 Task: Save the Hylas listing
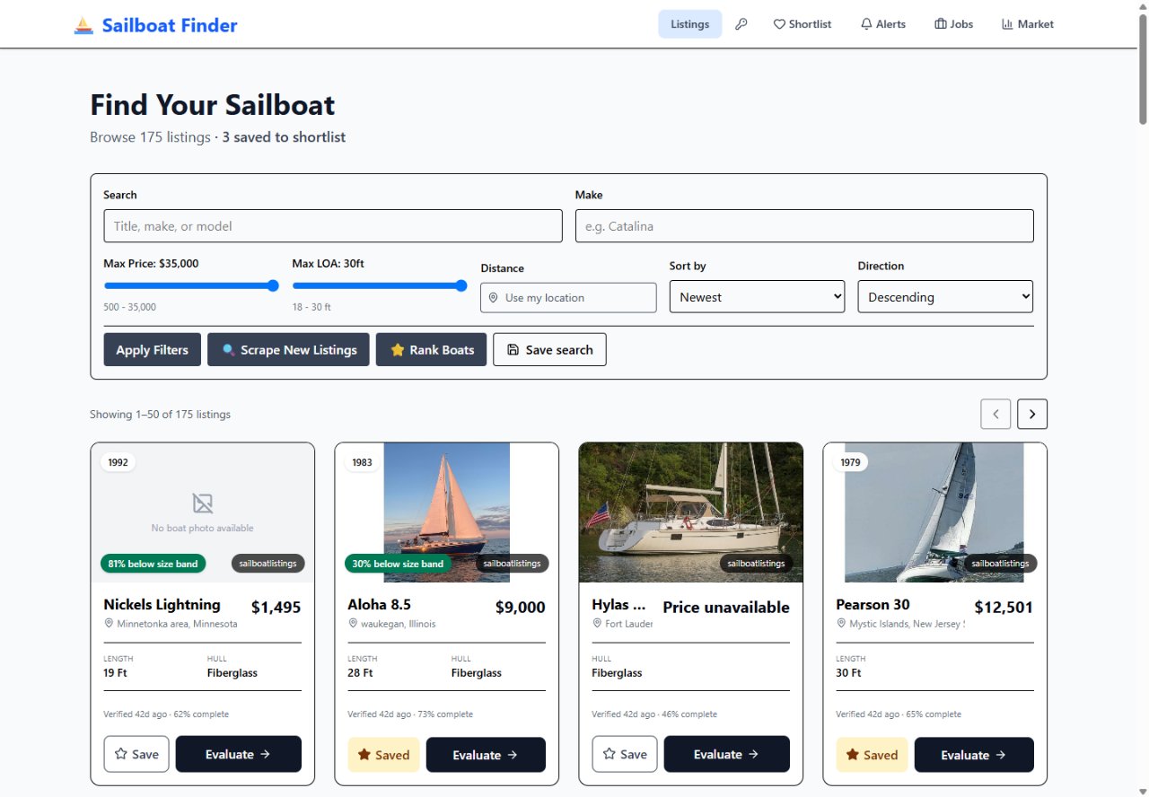(x=625, y=755)
